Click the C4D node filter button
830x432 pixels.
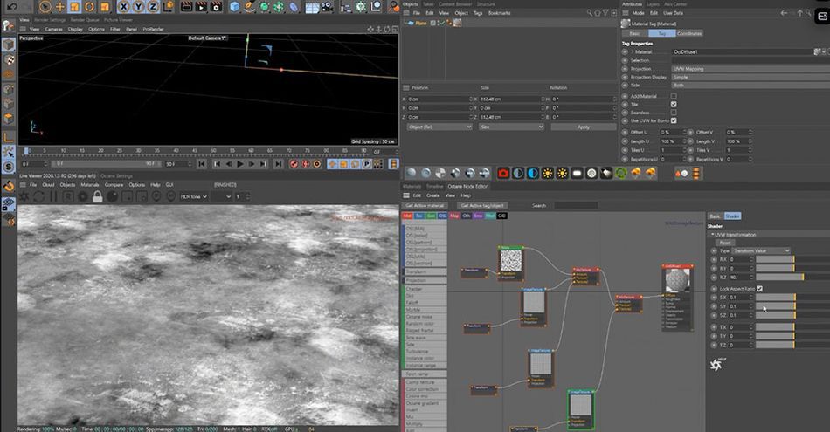tap(501, 216)
